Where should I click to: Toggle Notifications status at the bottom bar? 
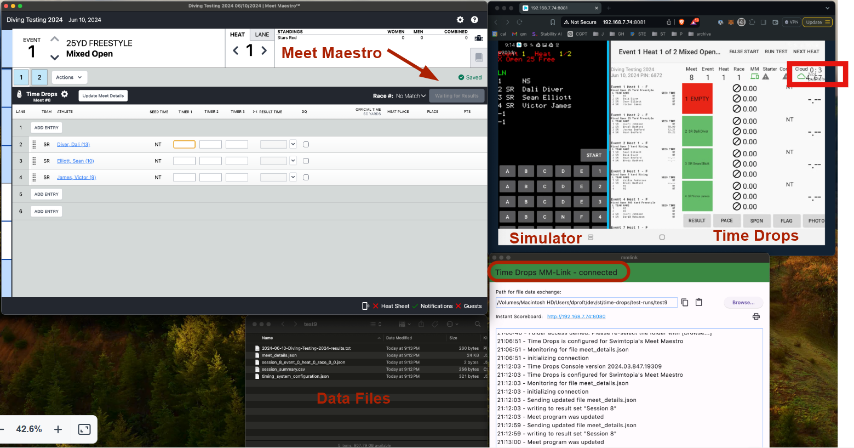(x=415, y=306)
